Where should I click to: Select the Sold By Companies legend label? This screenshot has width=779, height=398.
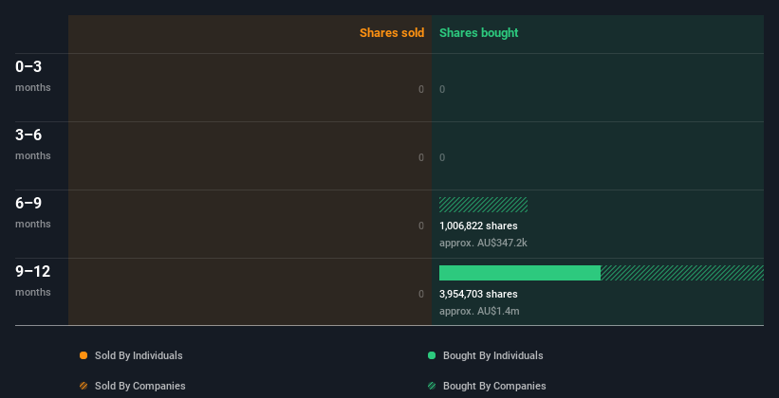click(x=140, y=386)
